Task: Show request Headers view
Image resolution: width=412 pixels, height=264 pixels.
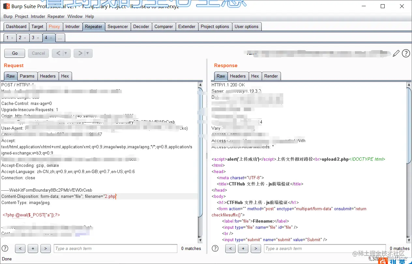Action: pos(48,76)
